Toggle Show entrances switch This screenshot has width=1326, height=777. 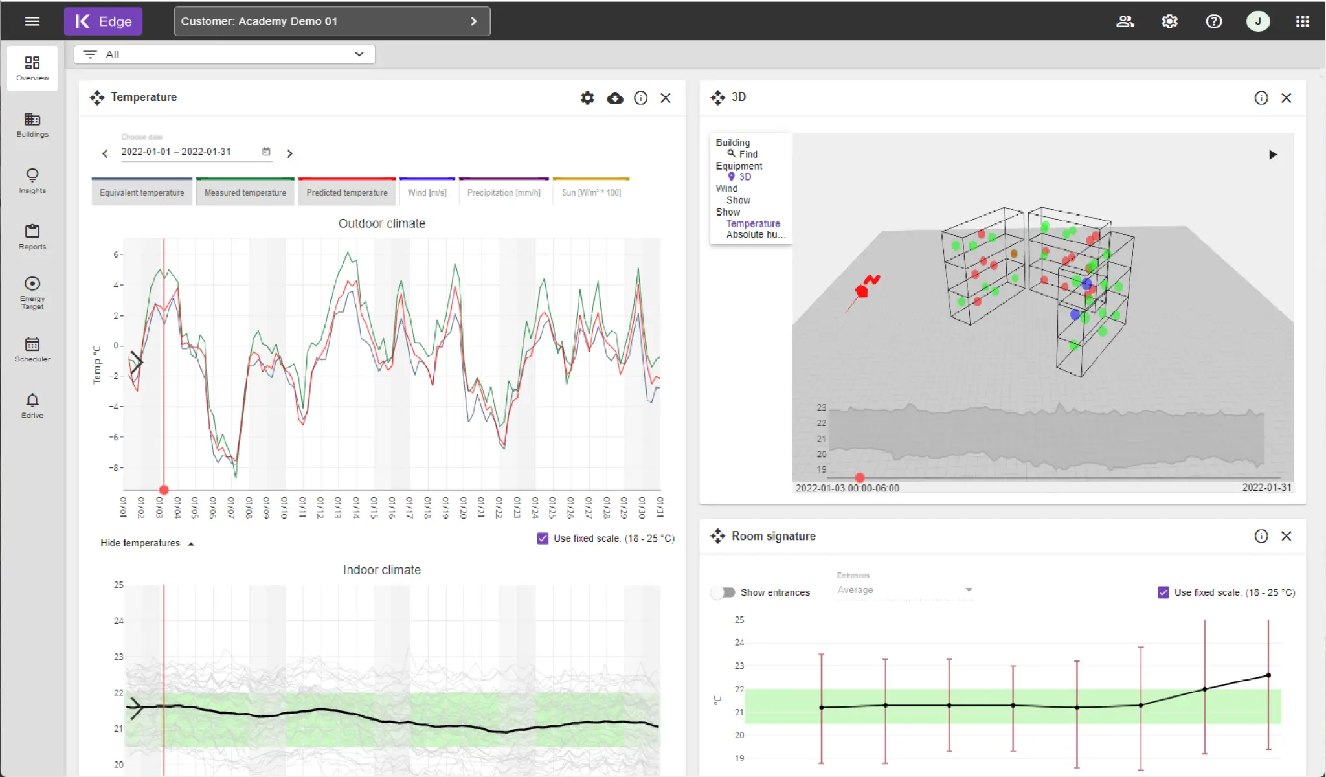pos(724,592)
